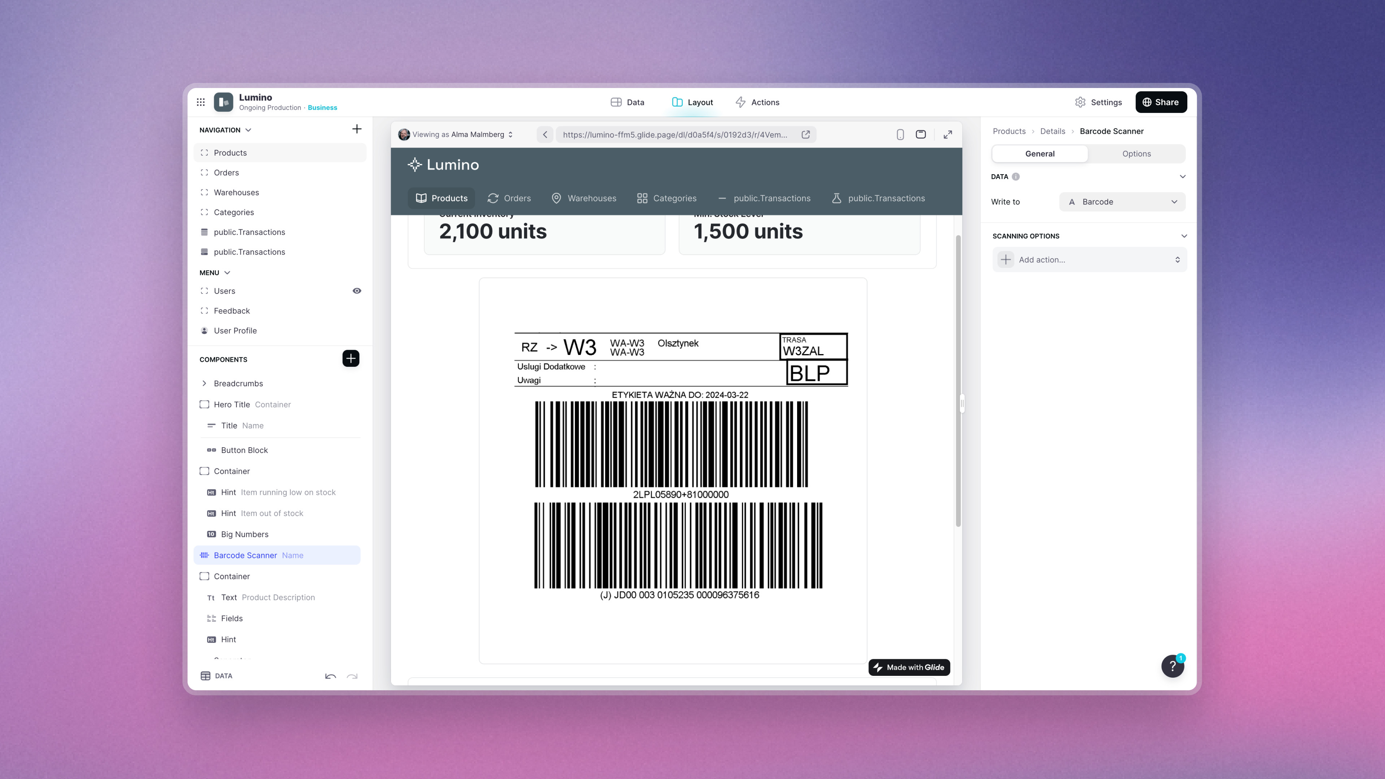
Task: Click the undo arrow icon
Action: [331, 676]
